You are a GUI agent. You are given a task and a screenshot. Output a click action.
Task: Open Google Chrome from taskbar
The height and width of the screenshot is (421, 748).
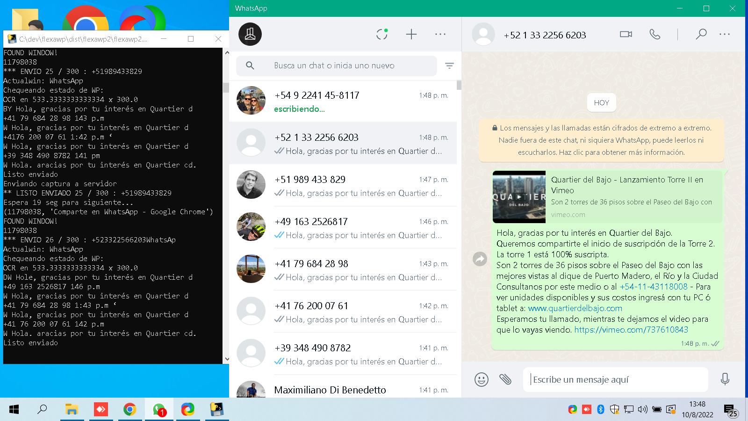(x=129, y=410)
